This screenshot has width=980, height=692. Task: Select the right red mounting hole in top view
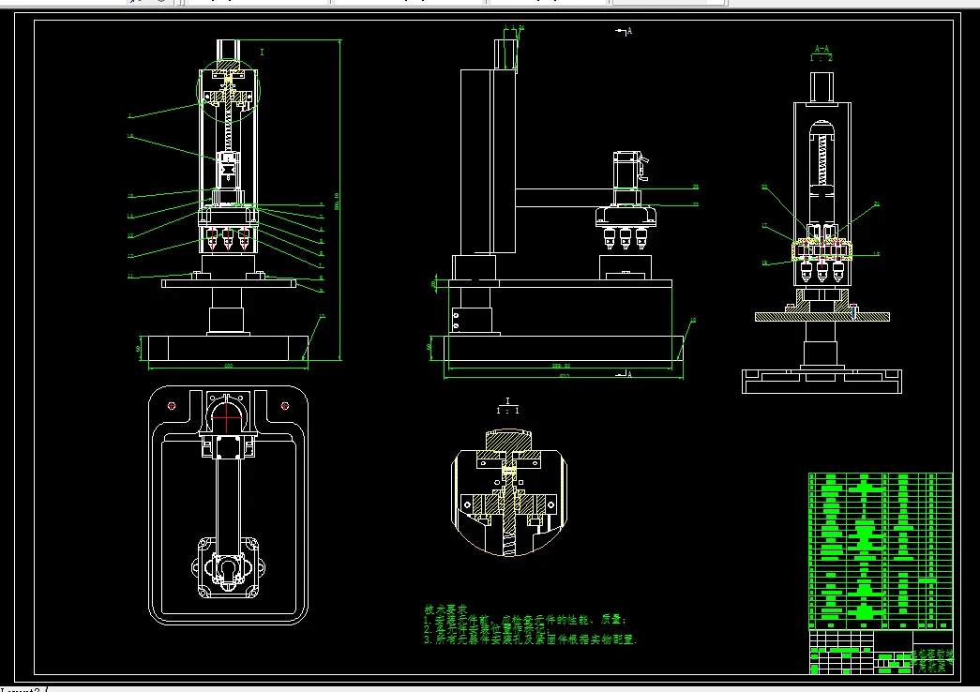[285, 406]
